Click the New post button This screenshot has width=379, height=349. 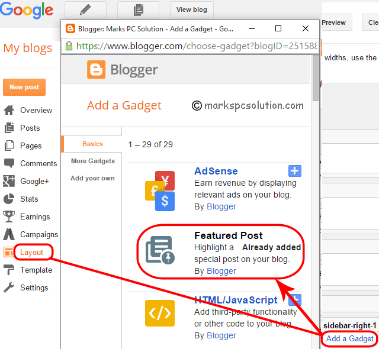click(24, 87)
